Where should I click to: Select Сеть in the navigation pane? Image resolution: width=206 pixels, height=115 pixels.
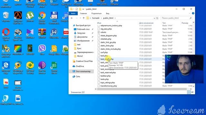[x=78, y=77]
